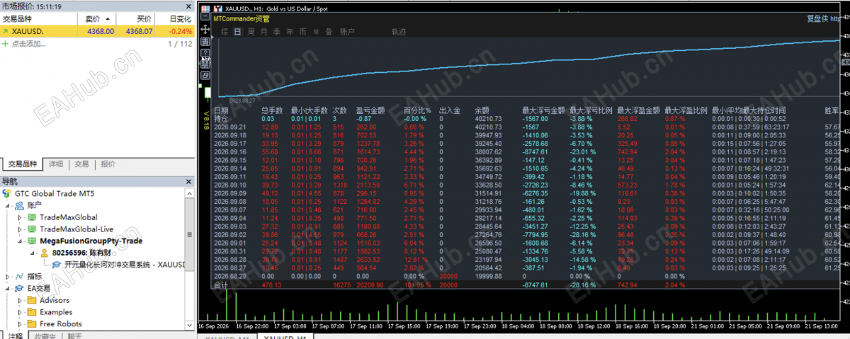The image size is (850, 339).
Task: Click the Advisors folder icon
Action: click(x=32, y=300)
